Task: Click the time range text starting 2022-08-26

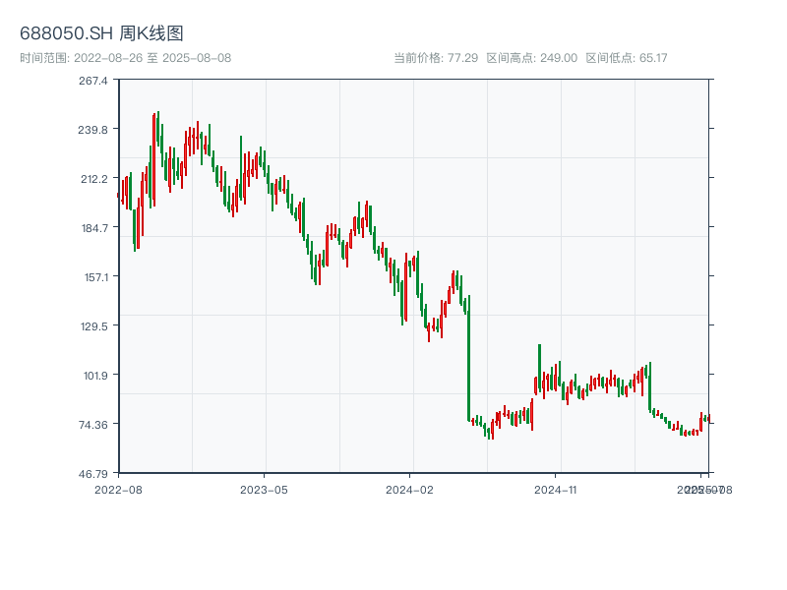Action: coord(125,58)
